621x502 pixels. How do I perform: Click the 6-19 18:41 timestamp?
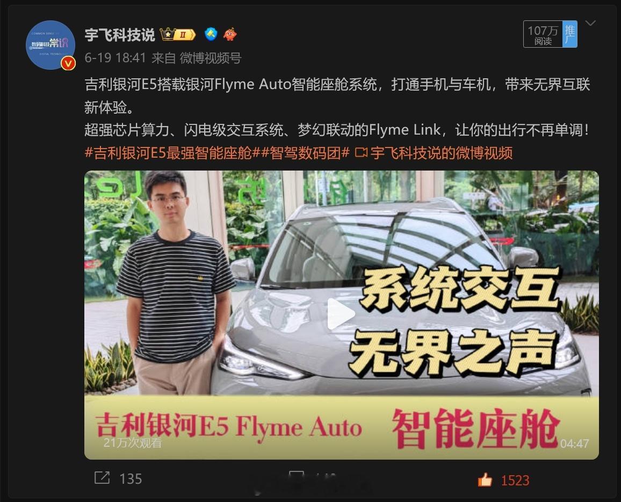coord(115,58)
